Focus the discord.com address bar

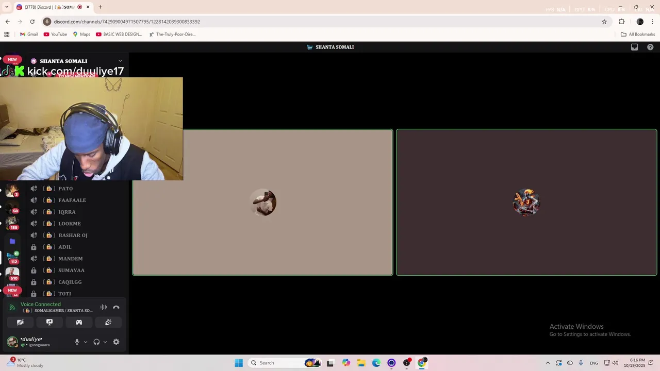tap(325, 22)
